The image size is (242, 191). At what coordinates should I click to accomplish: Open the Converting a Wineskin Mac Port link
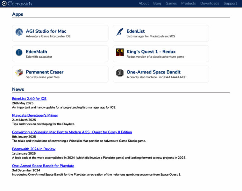click(72, 132)
